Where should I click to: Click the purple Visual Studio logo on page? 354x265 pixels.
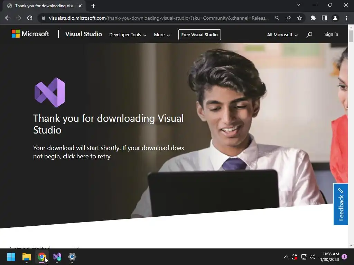click(50, 92)
